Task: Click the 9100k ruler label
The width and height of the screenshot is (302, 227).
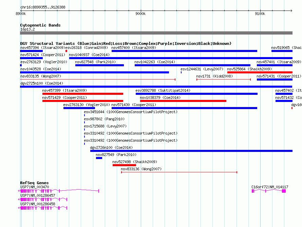Action: point(260,14)
